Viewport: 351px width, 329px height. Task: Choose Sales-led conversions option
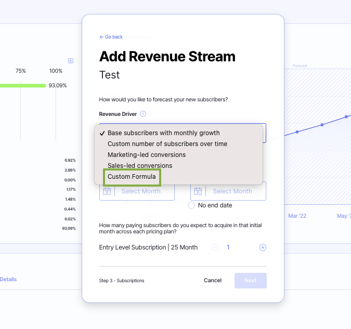[x=139, y=166]
